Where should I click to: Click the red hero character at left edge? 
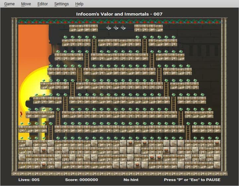tap(21, 115)
